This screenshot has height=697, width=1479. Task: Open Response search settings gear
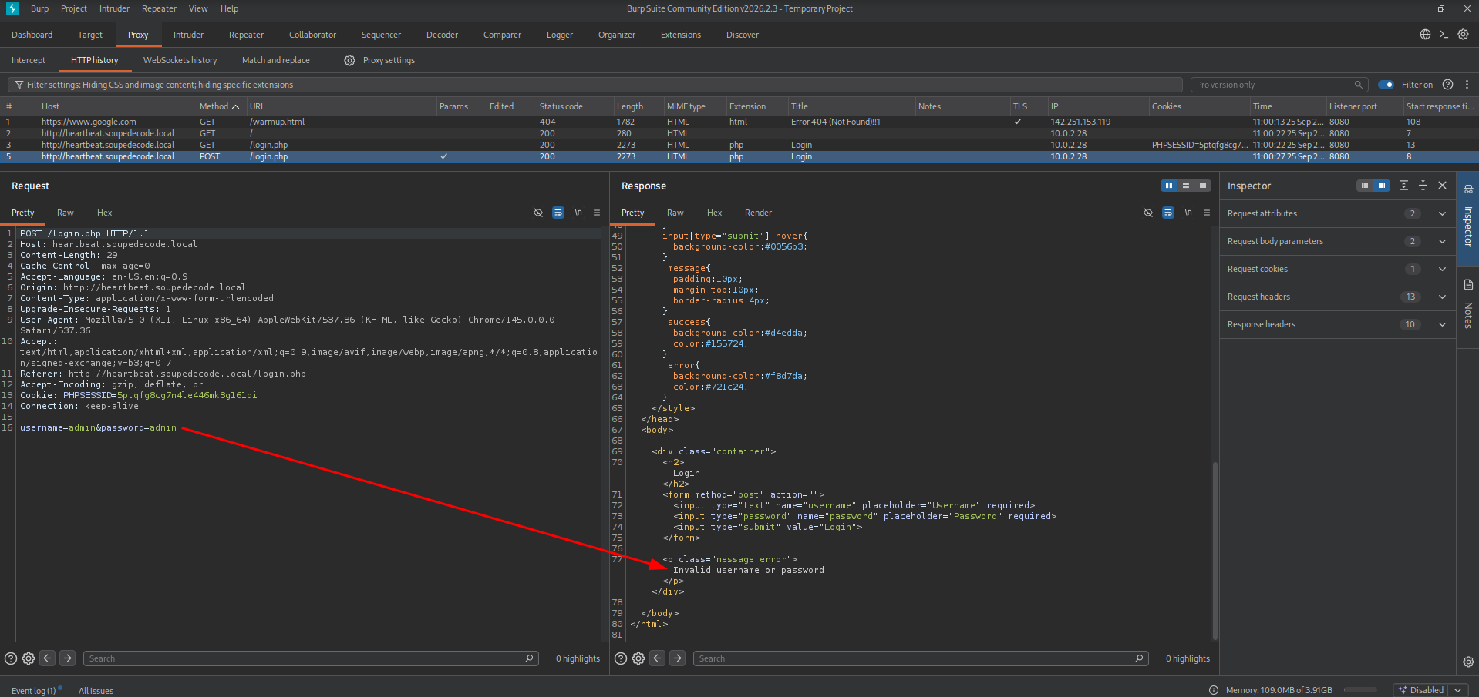638,658
